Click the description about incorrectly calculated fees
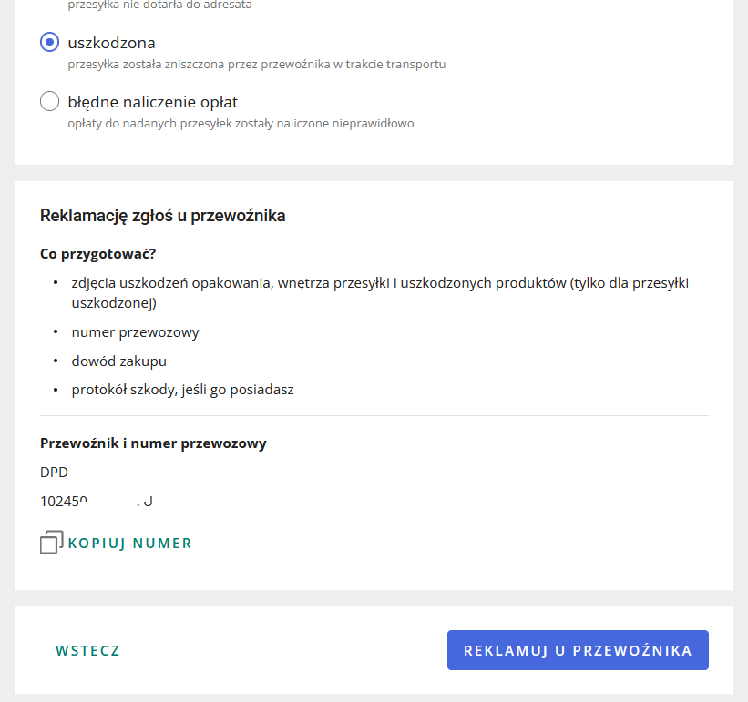Viewport: 748px width, 702px height. pyautogui.click(x=241, y=123)
